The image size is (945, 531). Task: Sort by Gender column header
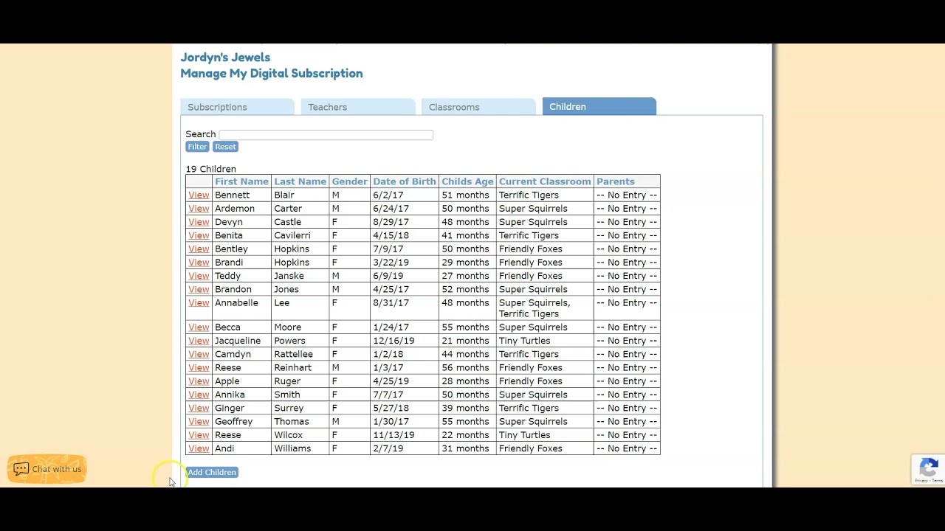[349, 181]
